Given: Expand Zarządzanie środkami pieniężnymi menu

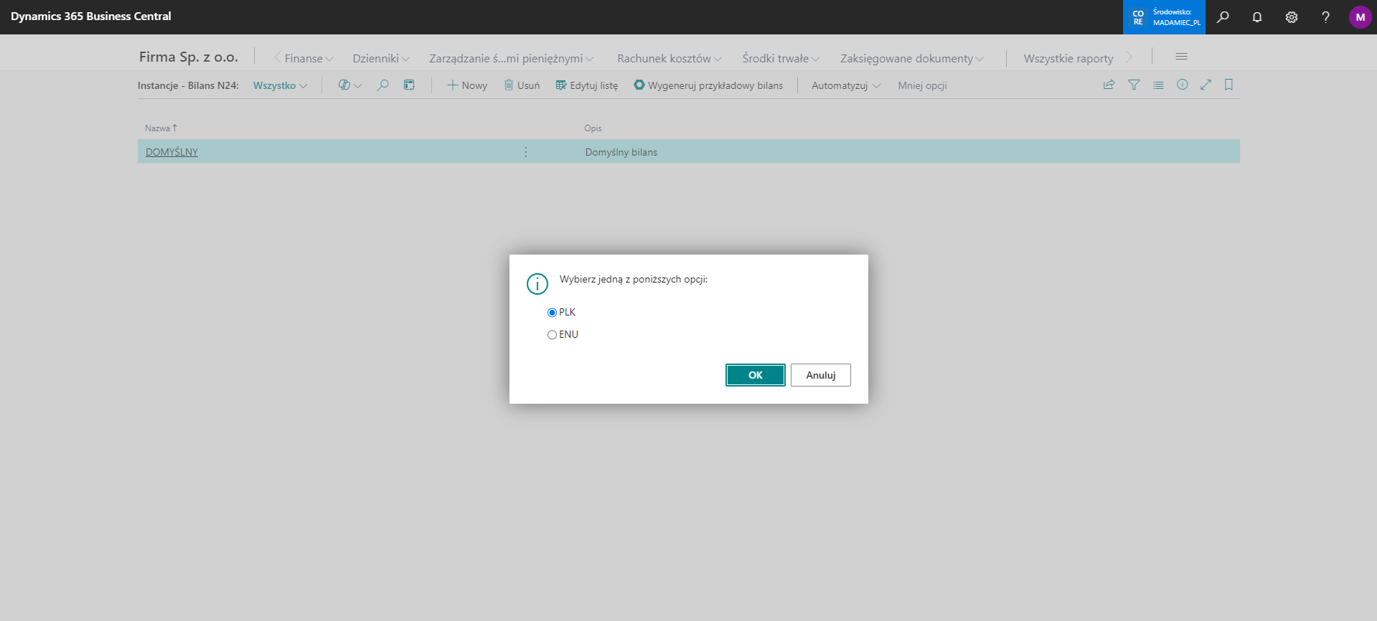Looking at the screenshot, I should [x=511, y=59].
